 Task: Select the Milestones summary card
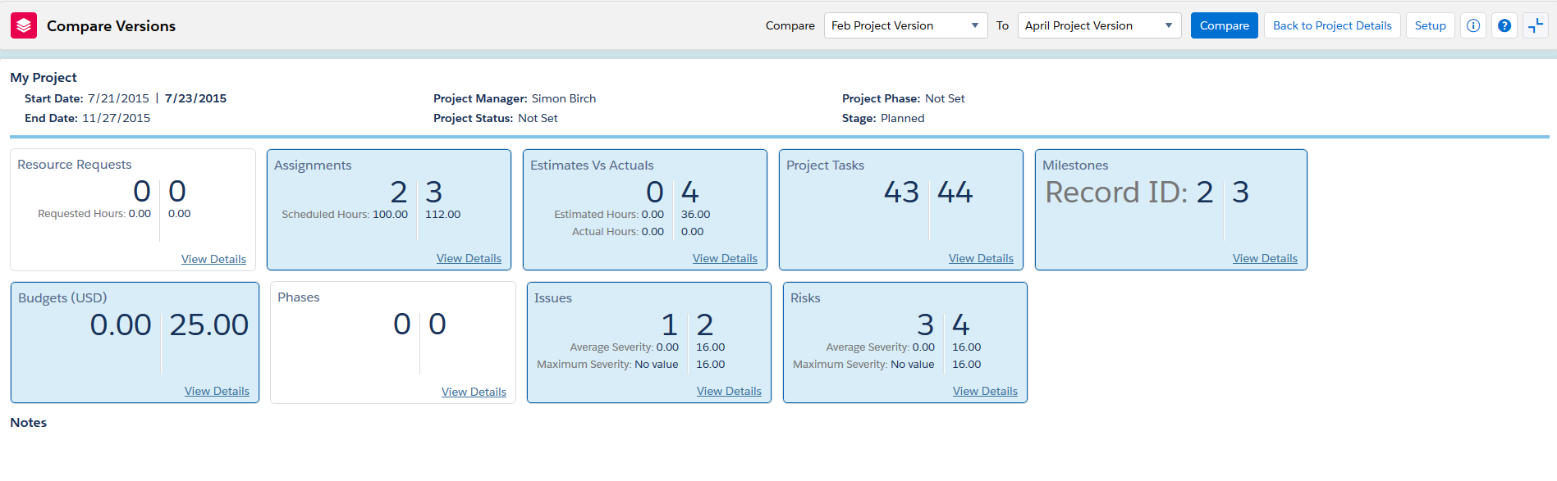(x=1170, y=221)
